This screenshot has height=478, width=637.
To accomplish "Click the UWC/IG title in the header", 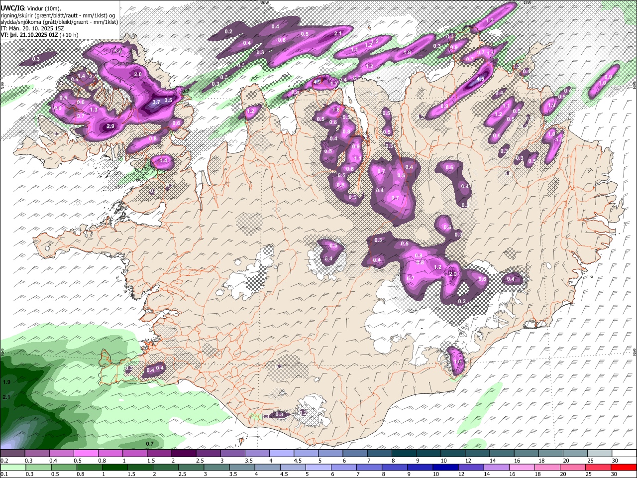I will click(11, 8).
